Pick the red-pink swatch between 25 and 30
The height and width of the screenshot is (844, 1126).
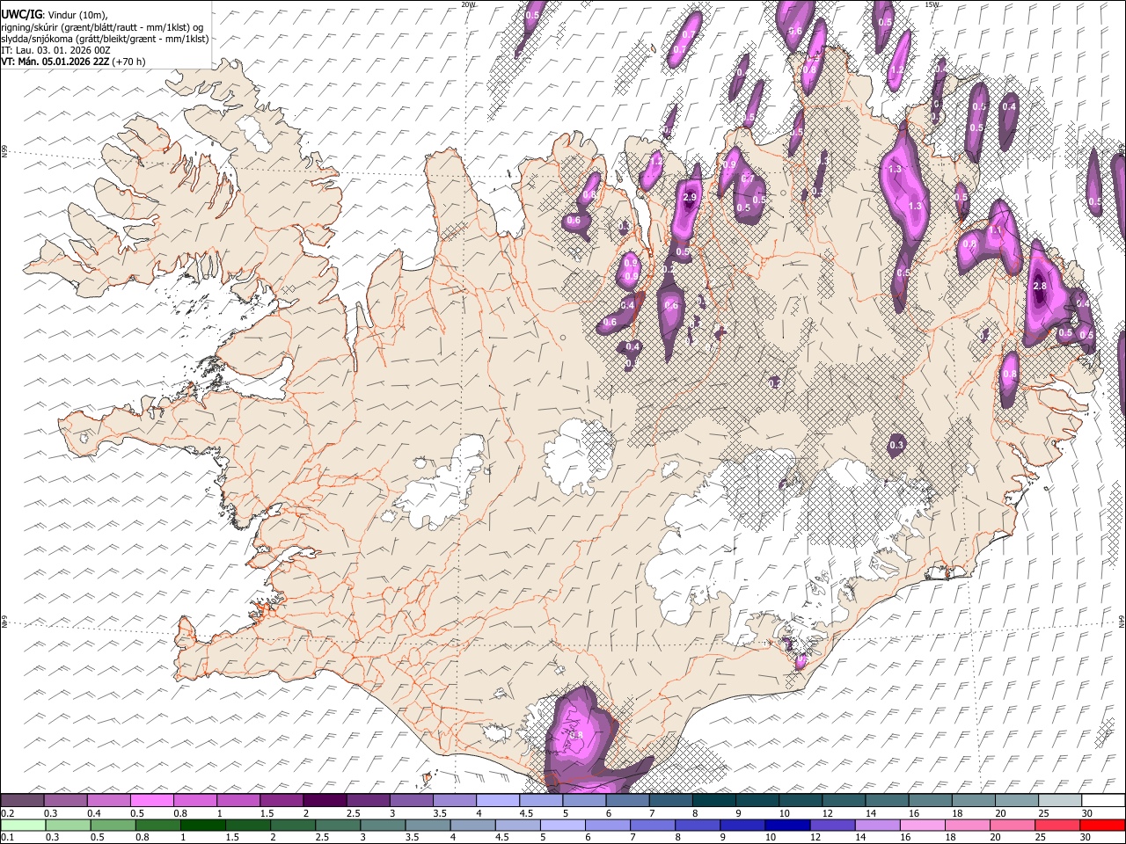(x=1057, y=826)
